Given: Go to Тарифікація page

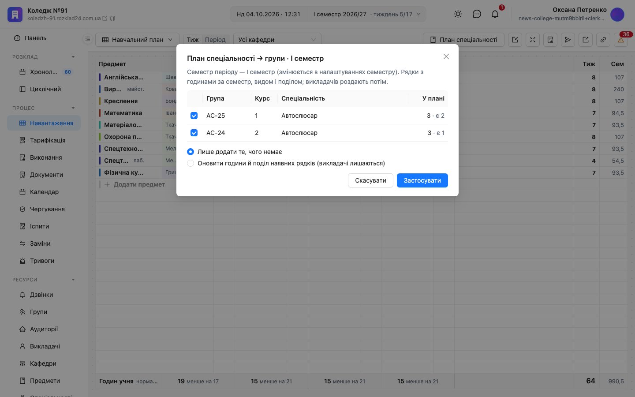Looking at the screenshot, I should [x=44, y=140].
